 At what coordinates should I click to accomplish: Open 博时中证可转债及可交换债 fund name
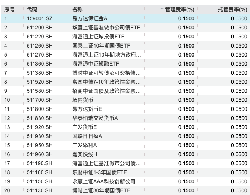pos(106,73)
